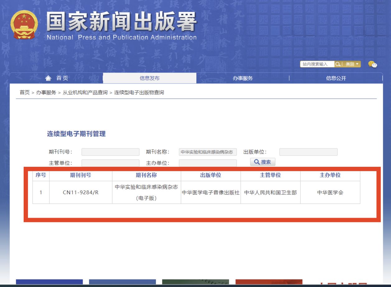The width and height of the screenshot is (391, 287).
Task: Open the 类别 dropdown in site search
Action: pyautogui.click(x=352, y=64)
